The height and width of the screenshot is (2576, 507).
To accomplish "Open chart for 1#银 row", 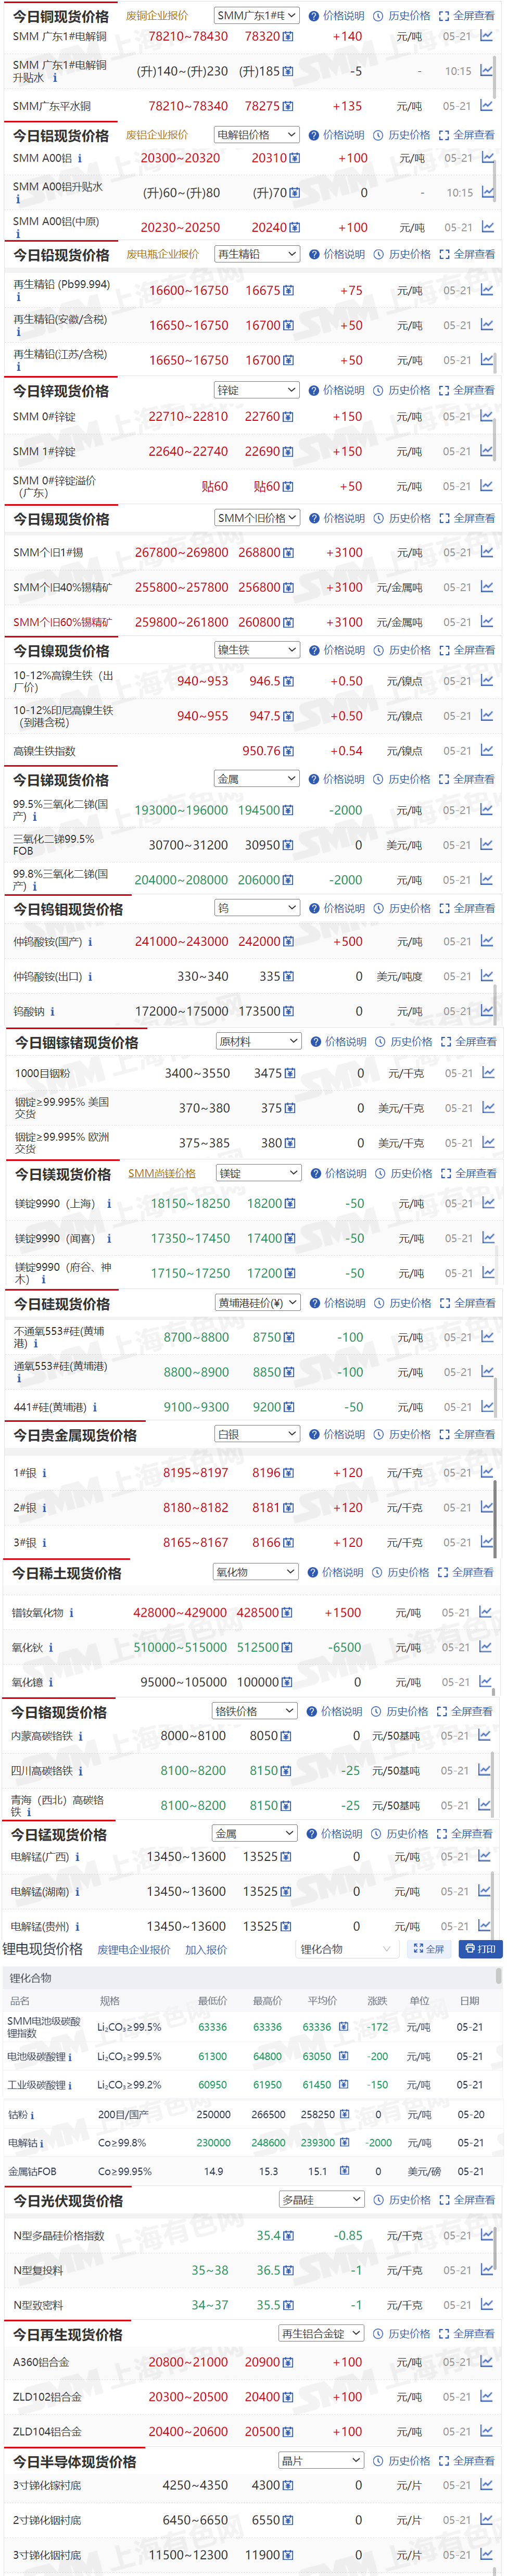I will pyautogui.click(x=487, y=1472).
